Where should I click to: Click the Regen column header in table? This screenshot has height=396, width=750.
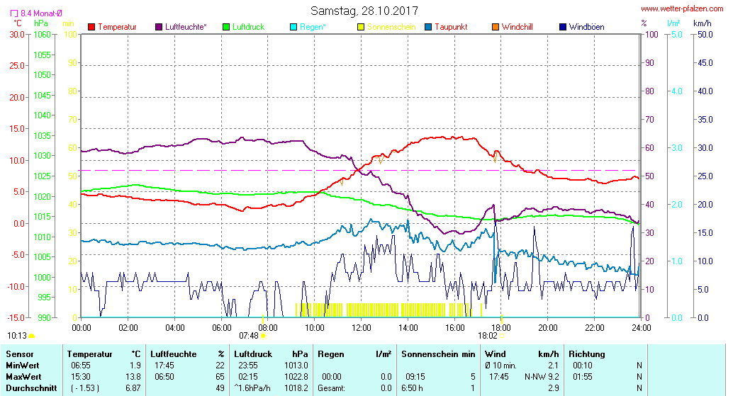tap(331, 354)
